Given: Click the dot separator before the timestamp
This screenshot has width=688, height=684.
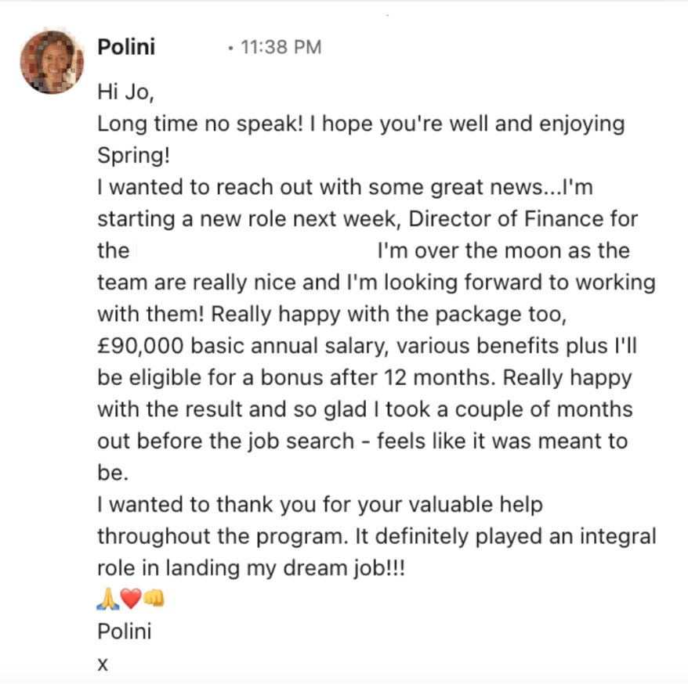Looking at the screenshot, I should coord(230,49).
